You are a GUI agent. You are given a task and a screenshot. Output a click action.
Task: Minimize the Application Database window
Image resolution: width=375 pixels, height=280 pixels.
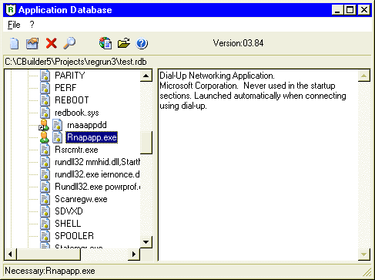[337, 10]
